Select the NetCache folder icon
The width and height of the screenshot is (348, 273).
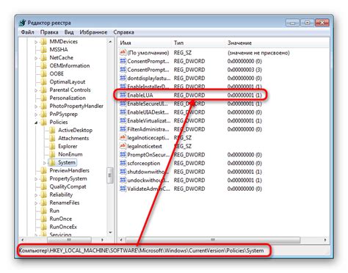(43, 58)
